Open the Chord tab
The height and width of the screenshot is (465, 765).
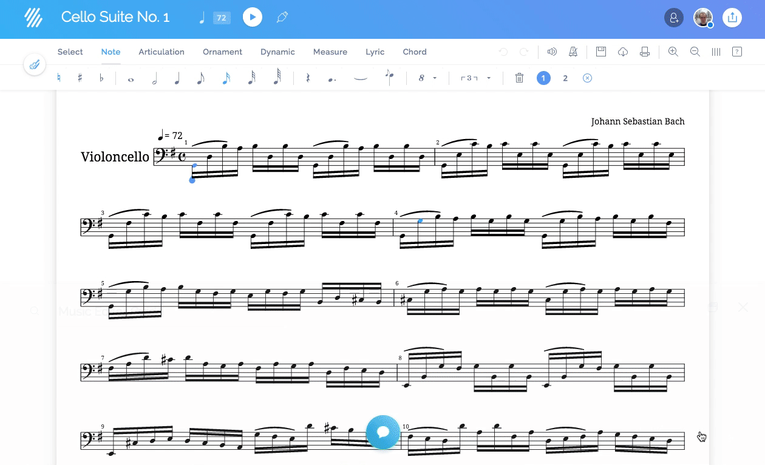point(415,52)
